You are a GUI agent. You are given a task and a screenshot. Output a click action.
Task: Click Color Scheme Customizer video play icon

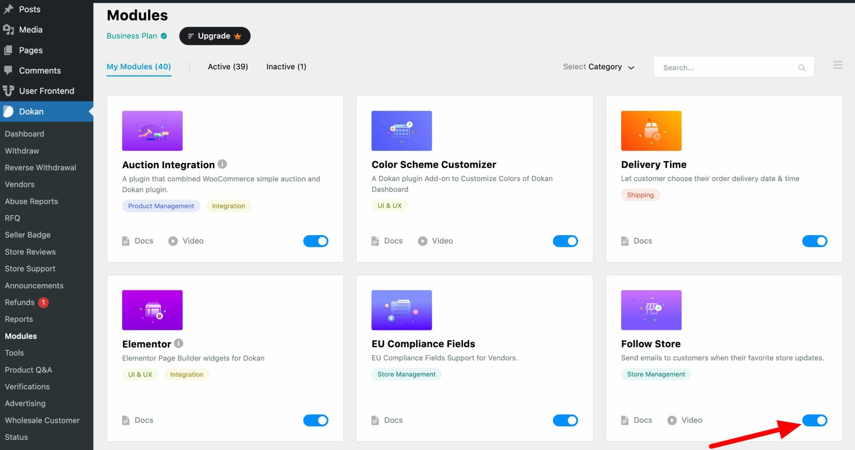point(422,241)
